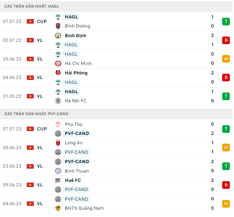
Task: Select the PVF-CAND recent matches header
Action: (x=37, y=114)
